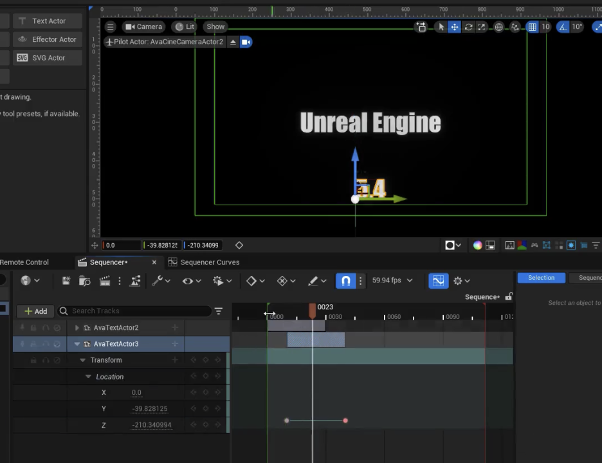
Task: Click the Render Movie clapperboard icon
Action: 103,281
